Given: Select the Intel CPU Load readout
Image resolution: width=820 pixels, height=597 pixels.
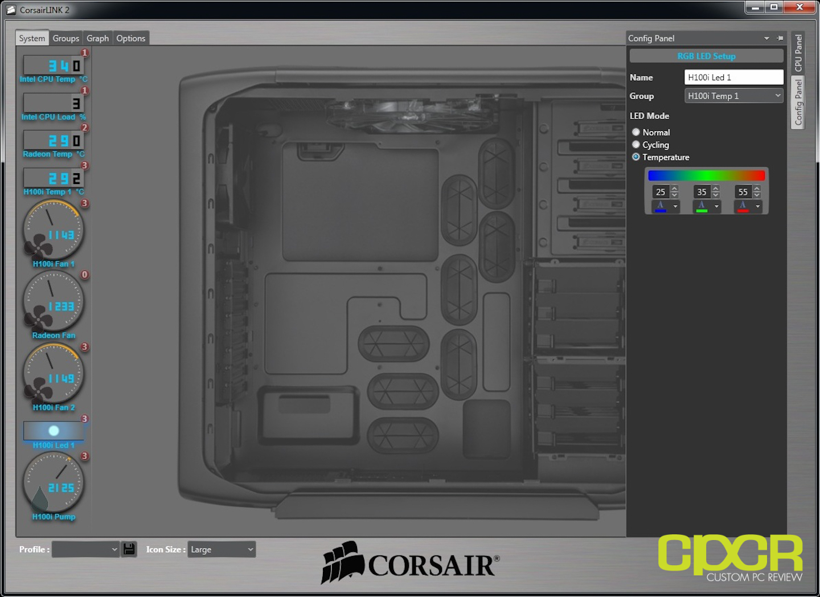Looking at the screenshot, I should click(x=54, y=103).
